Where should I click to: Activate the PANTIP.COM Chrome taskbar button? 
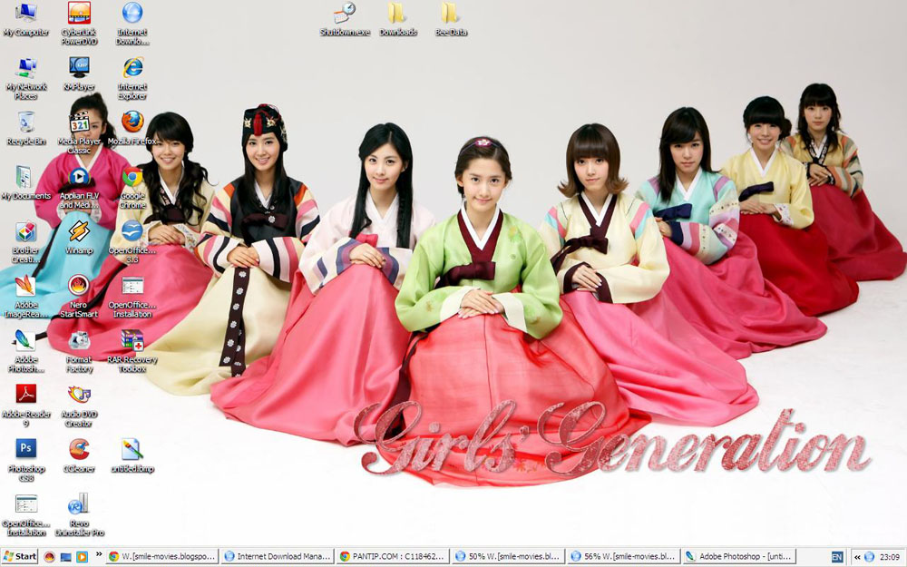tap(394, 557)
